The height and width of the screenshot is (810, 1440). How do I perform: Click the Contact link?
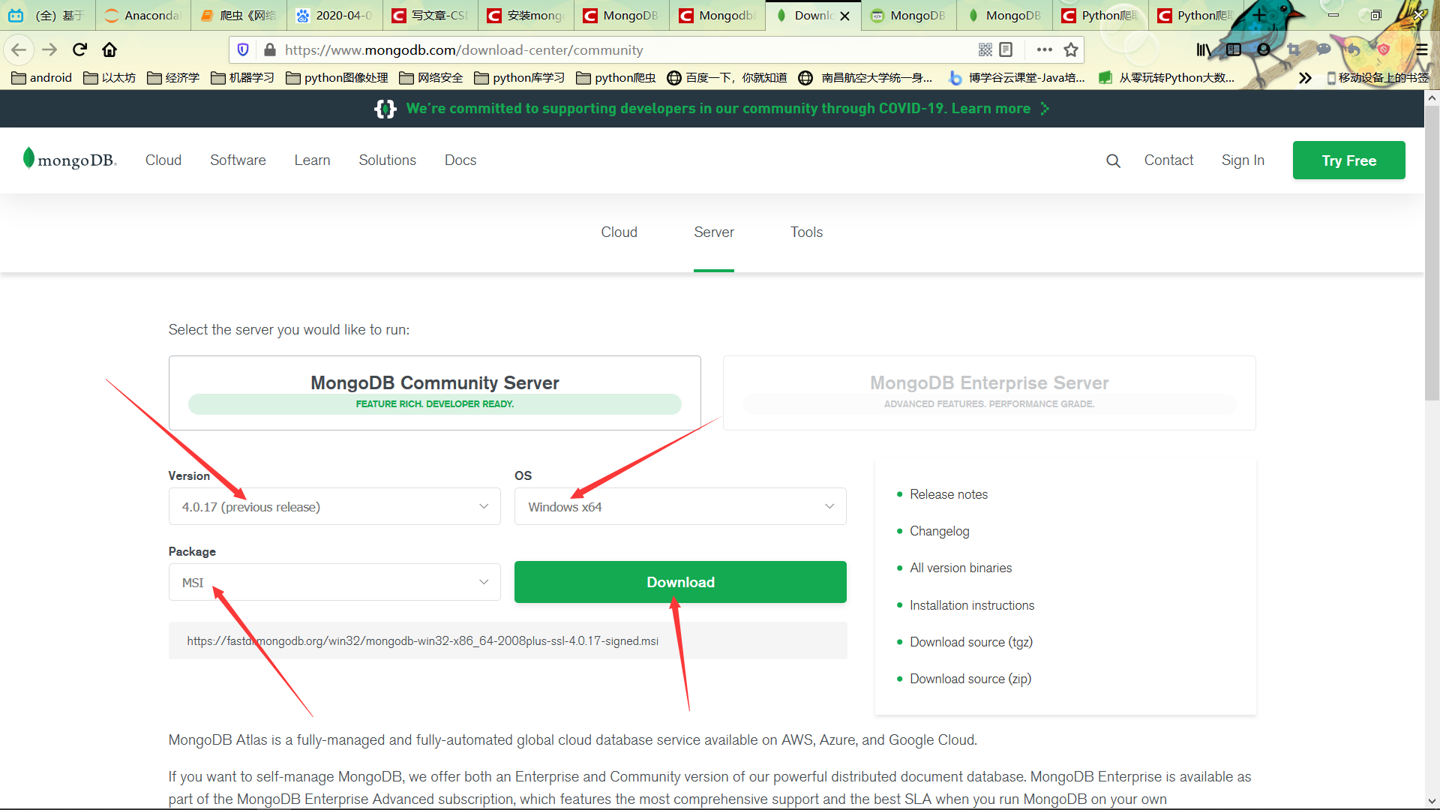click(1168, 160)
